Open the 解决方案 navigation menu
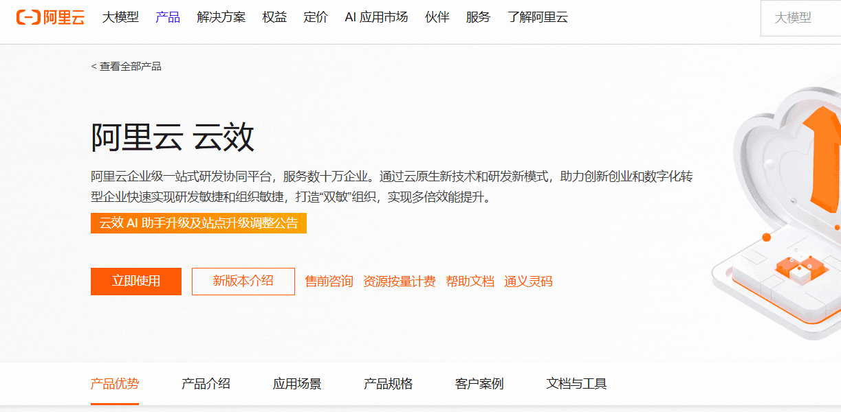This screenshot has height=412, width=841. pos(221,18)
